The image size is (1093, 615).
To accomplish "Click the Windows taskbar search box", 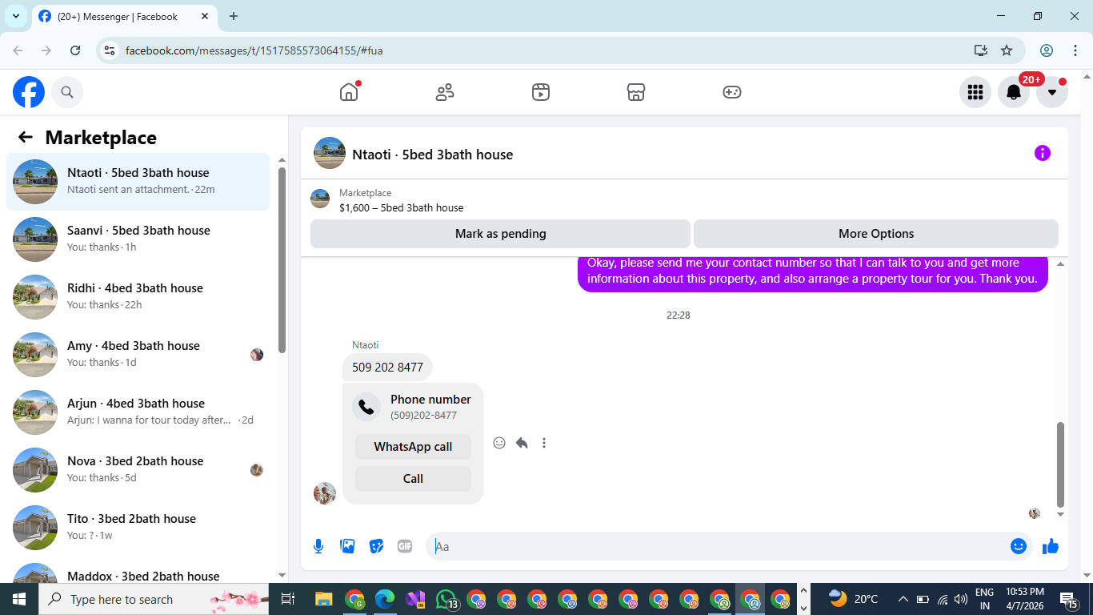I will tap(155, 599).
